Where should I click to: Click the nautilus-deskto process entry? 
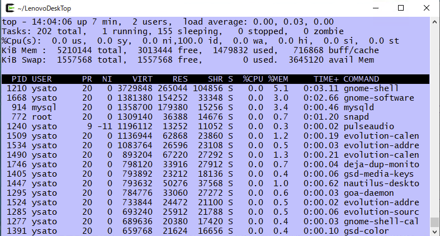tap(380, 183)
